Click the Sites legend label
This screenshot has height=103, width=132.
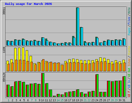tap(129, 62)
